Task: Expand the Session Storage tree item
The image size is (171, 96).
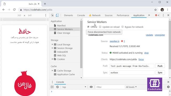Action: [x=52, y=48]
